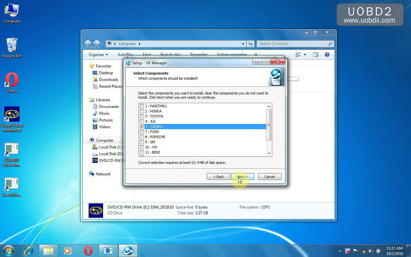Click the Explorer help question mark icon
The width and height of the screenshot is (411, 257).
(x=327, y=55)
